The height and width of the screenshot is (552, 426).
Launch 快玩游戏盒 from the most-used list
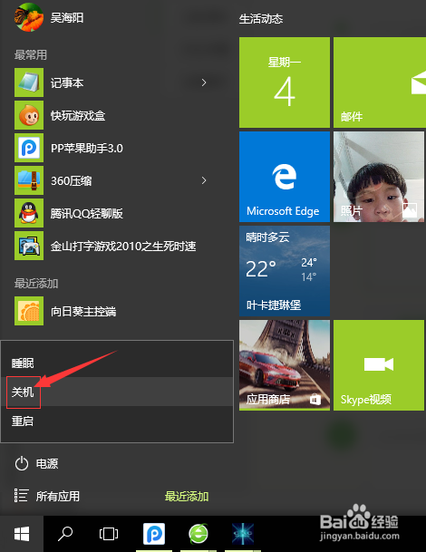coord(29,115)
